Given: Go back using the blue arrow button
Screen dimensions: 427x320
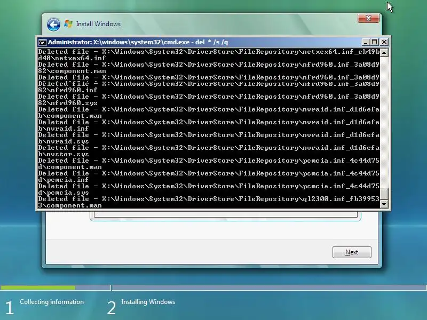Looking at the screenshot, I should [x=53, y=25].
